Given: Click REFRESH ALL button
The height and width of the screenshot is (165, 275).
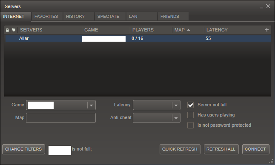Looking at the screenshot, I should coord(221,149).
